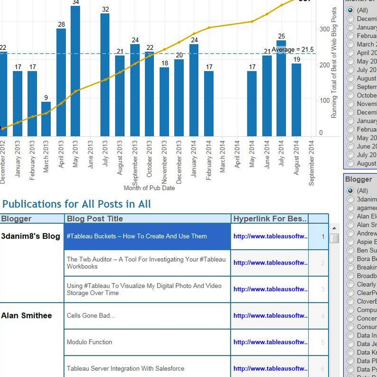This screenshot has height=377, width=377.
Task: Choose the October month radio button
Action: click(350, 96)
